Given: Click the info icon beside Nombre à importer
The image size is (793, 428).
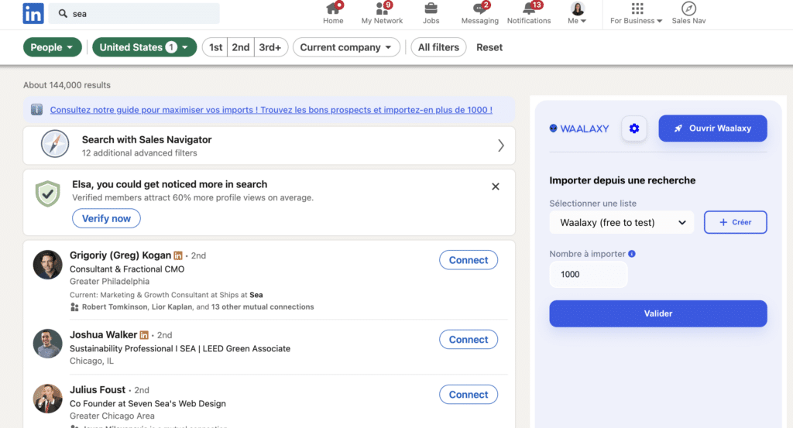Looking at the screenshot, I should pyautogui.click(x=632, y=254).
